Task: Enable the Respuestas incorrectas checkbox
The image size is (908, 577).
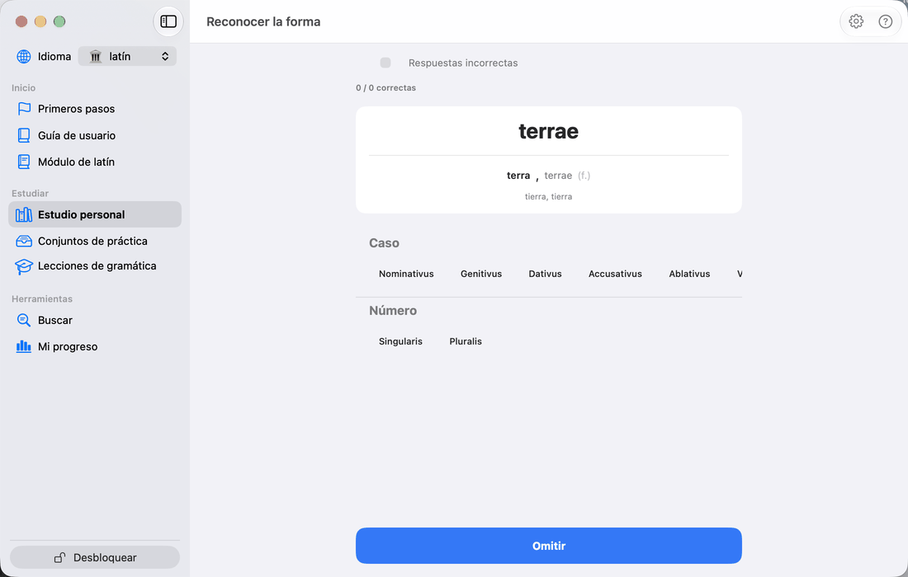Action: point(385,63)
